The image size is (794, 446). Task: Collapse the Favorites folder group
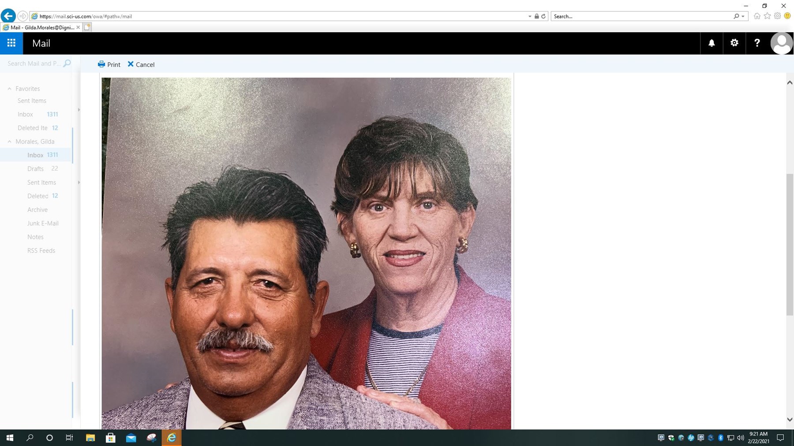point(9,88)
